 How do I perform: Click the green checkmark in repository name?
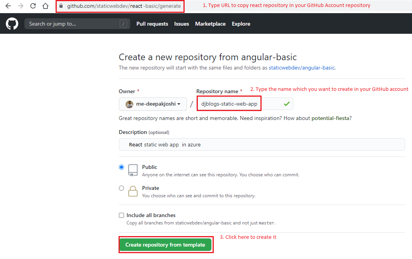(x=287, y=104)
